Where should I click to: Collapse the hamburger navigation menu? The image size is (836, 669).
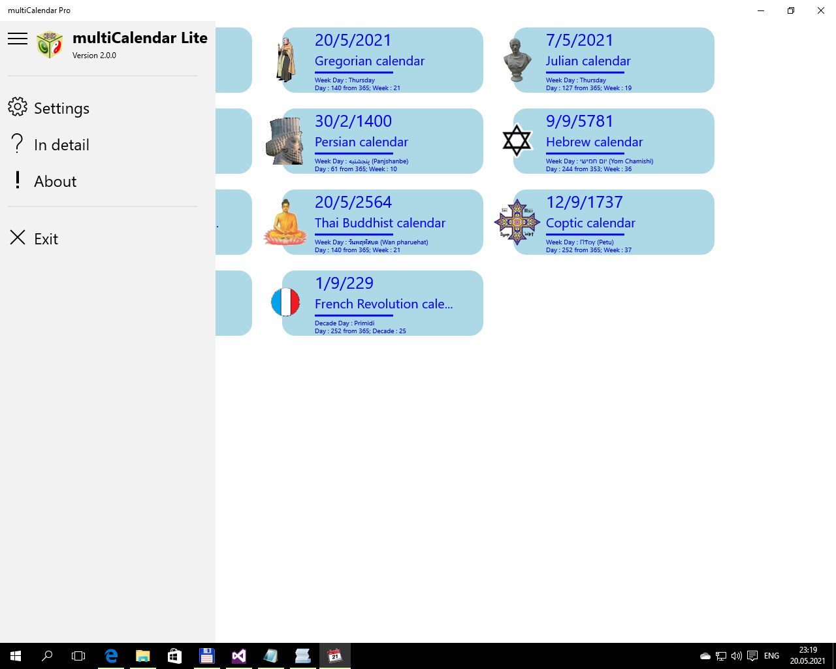click(18, 39)
